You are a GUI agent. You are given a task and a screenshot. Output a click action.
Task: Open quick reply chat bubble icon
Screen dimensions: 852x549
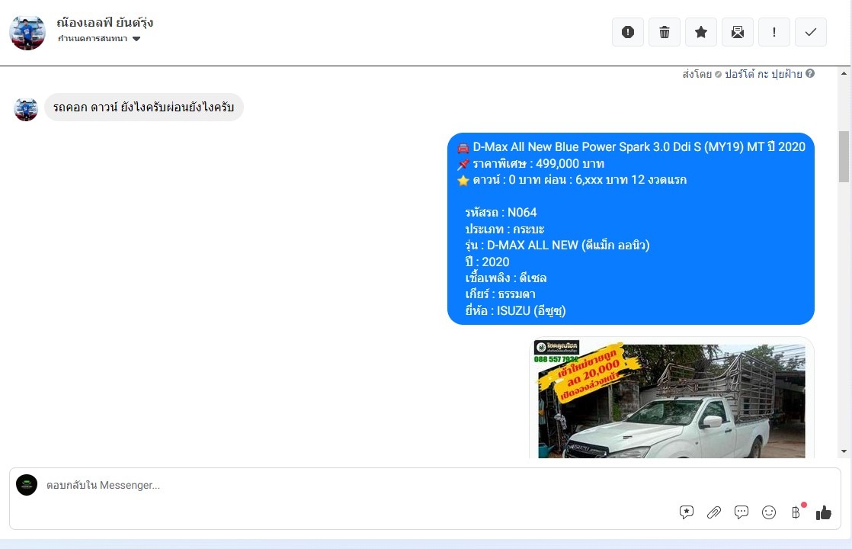click(741, 512)
